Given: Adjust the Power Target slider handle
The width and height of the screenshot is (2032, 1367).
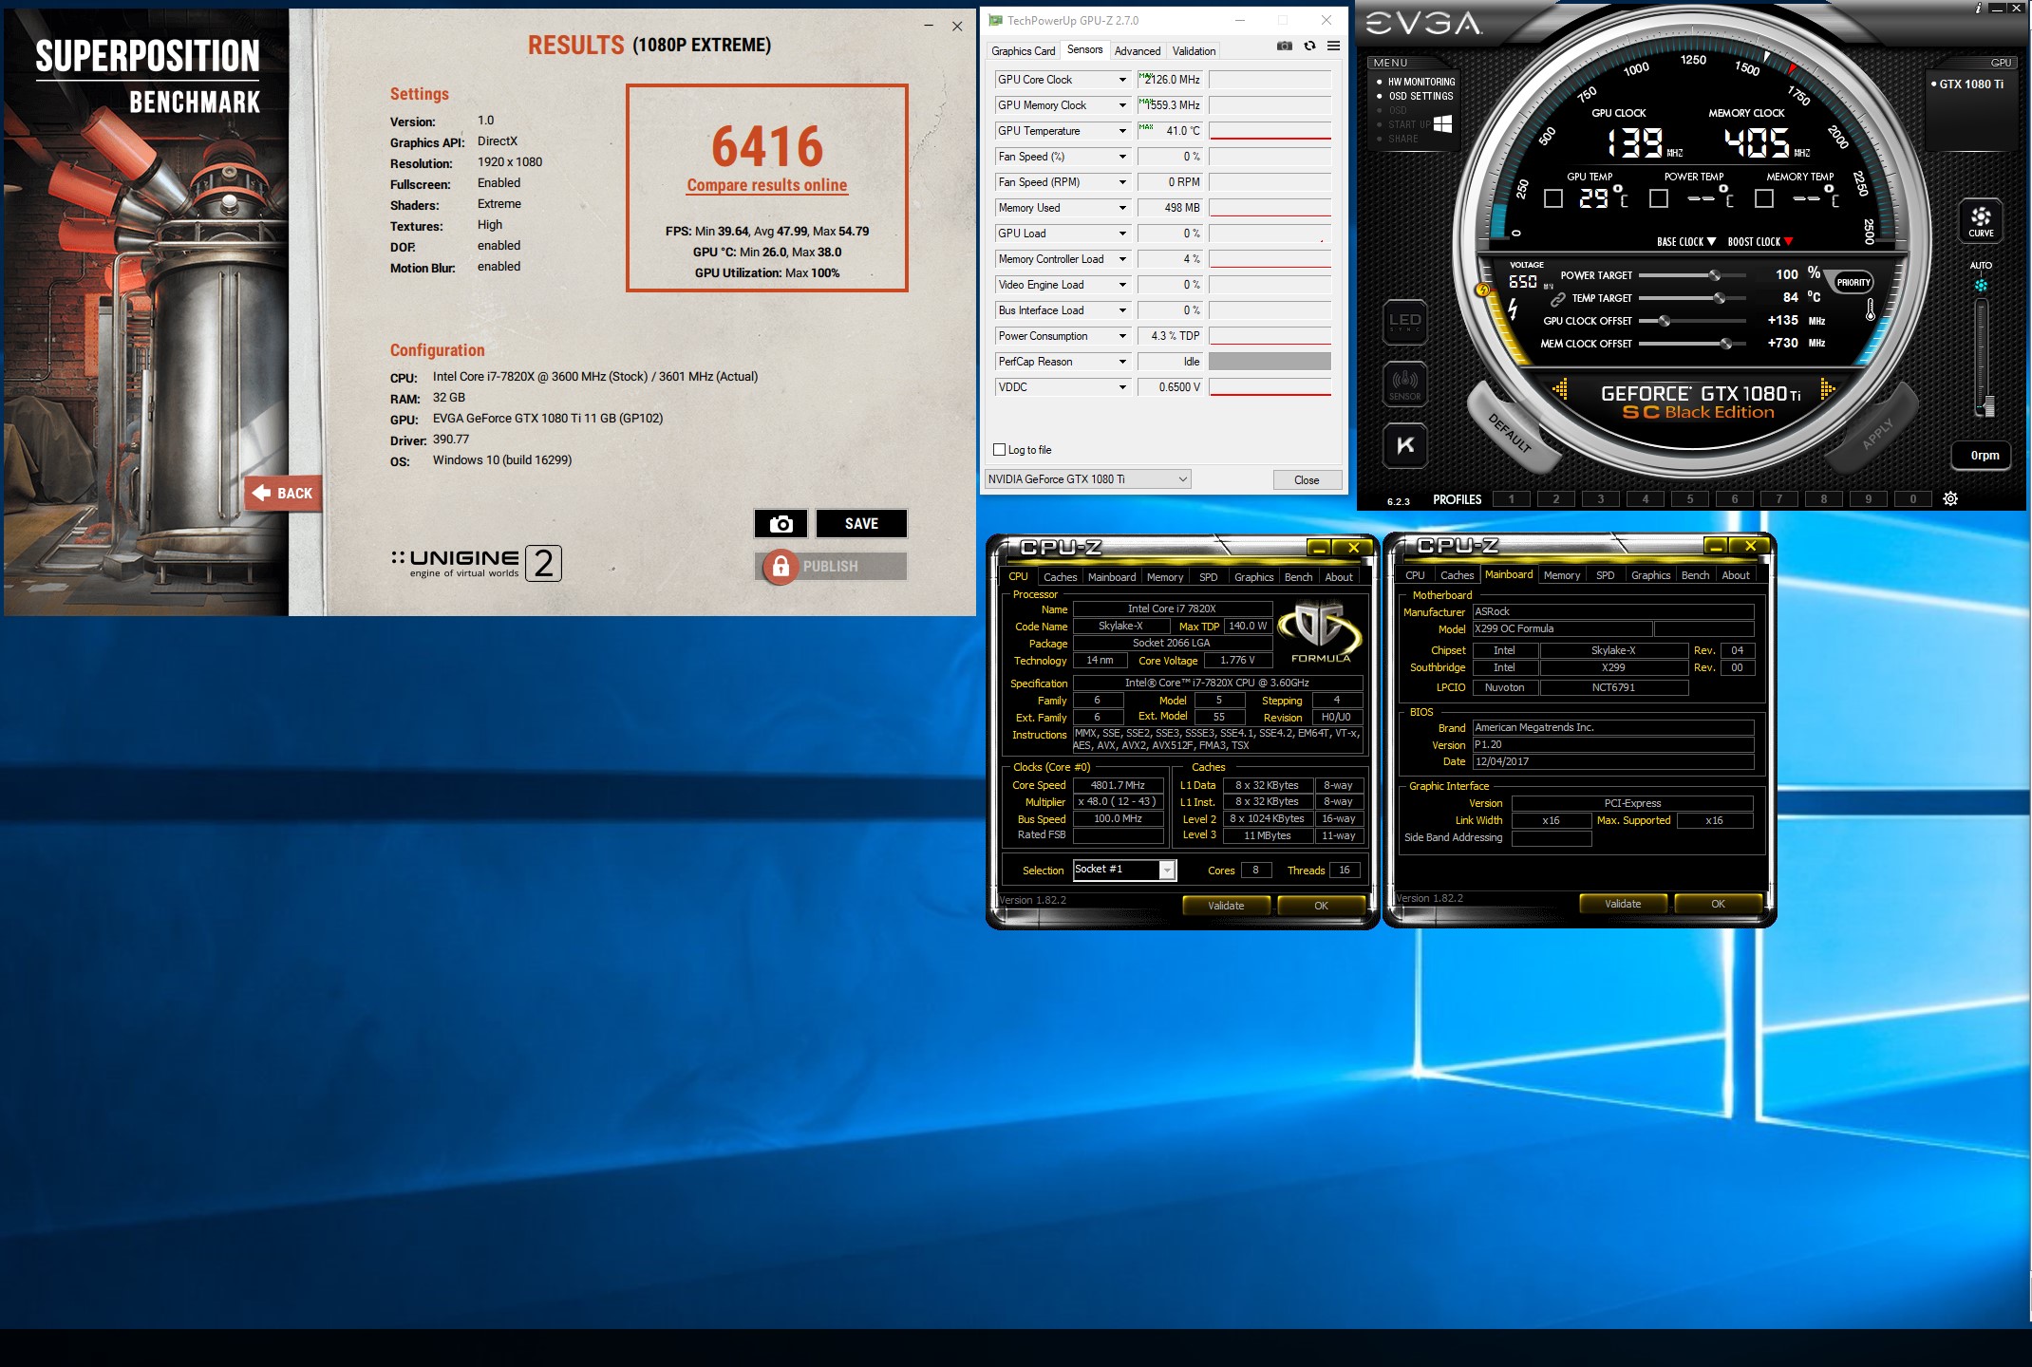Looking at the screenshot, I should [x=1715, y=275].
